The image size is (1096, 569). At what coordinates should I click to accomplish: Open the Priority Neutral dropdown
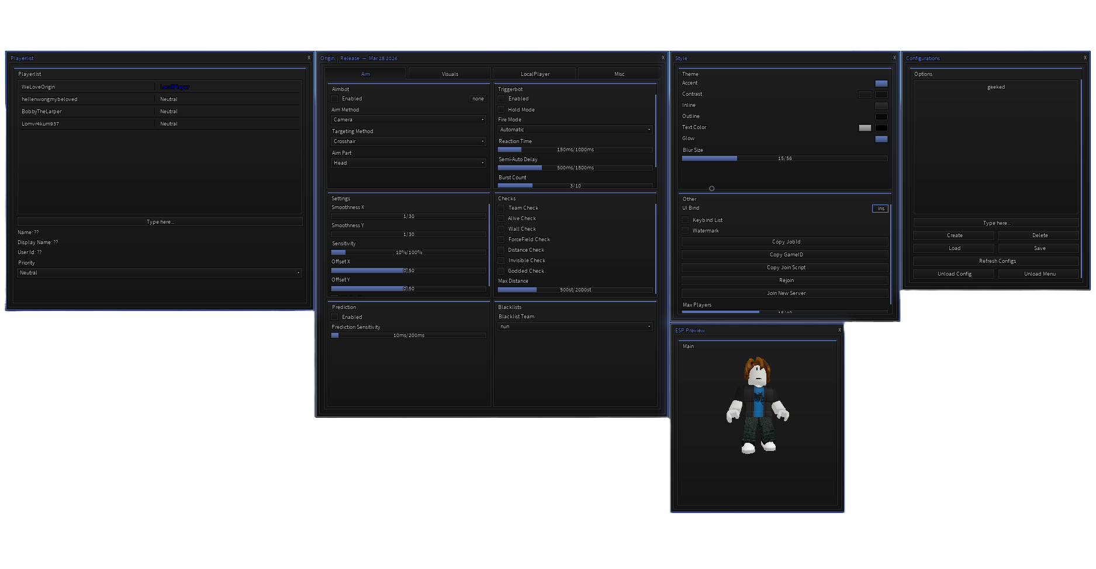click(x=160, y=273)
